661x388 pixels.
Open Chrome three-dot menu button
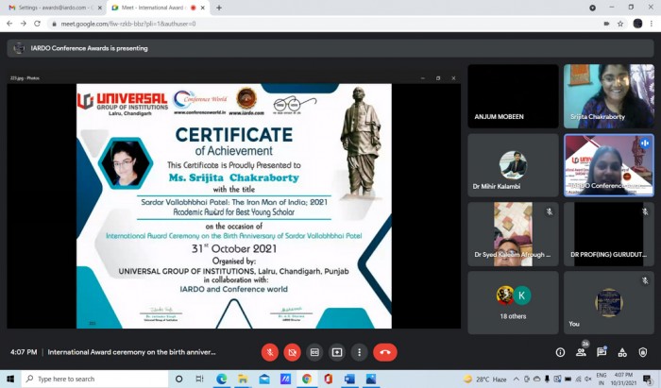click(x=651, y=24)
